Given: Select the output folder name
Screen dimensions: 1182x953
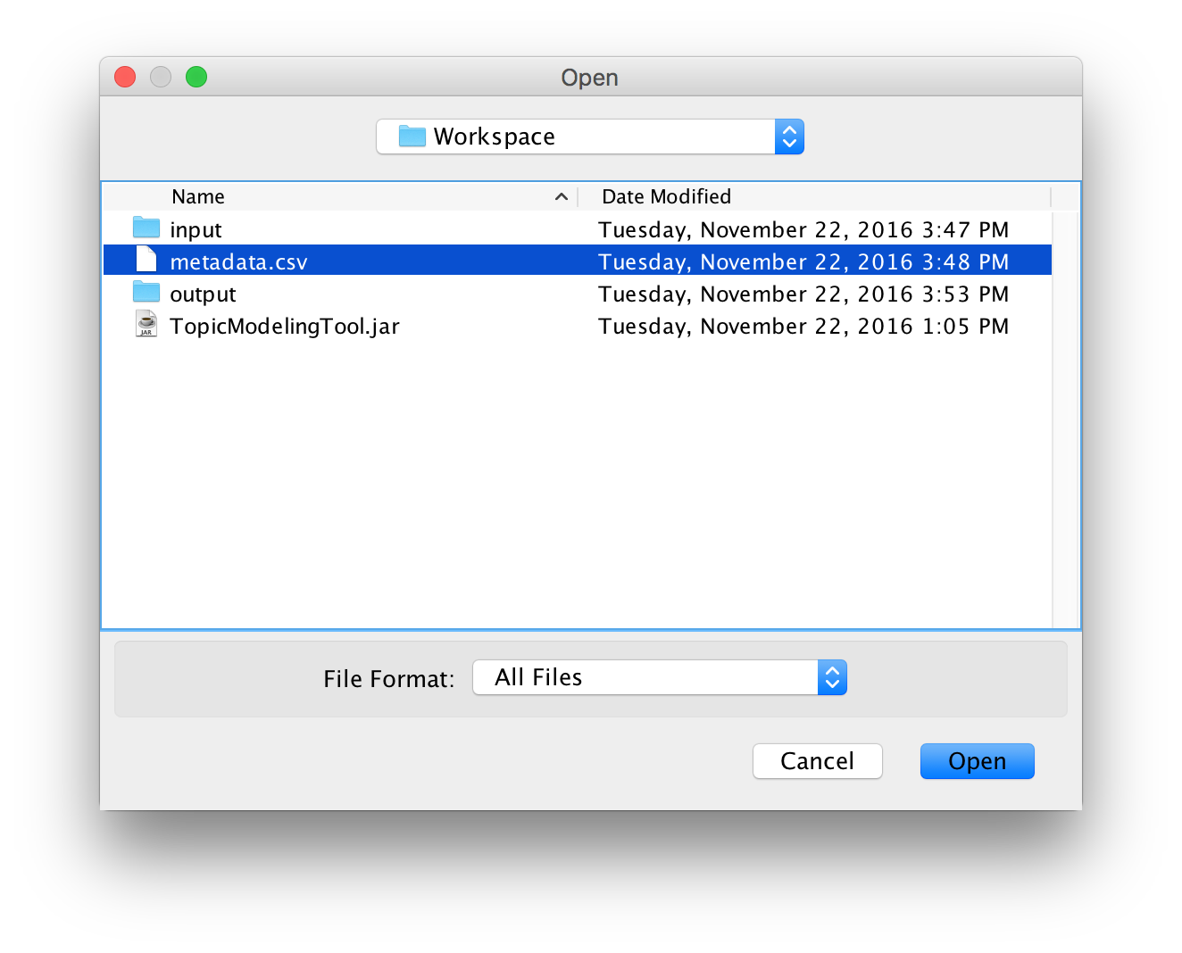Looking at the screenshot, I should tap(203, 294).
